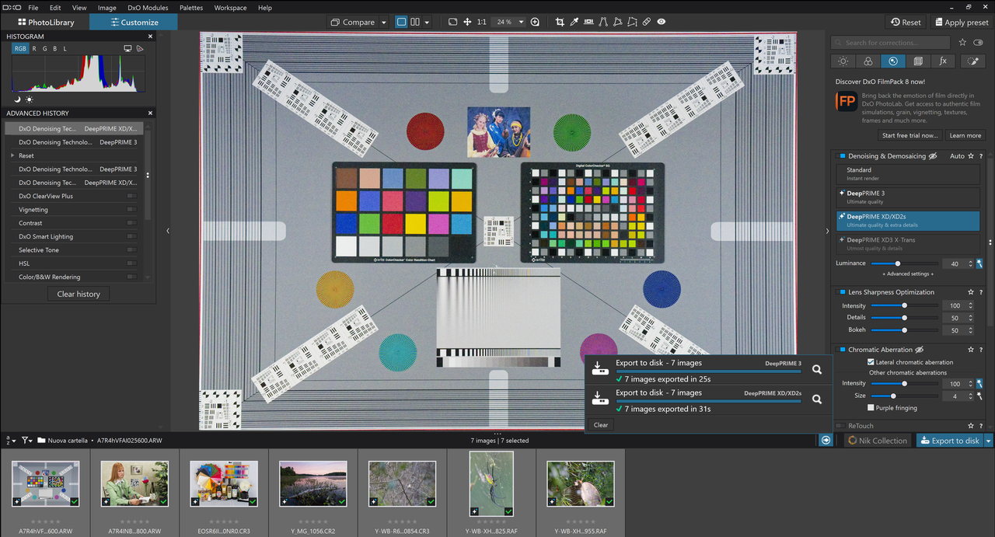Fit image to screen icon
This screenshot has height=537, width=995.
(x=452, y=22)
